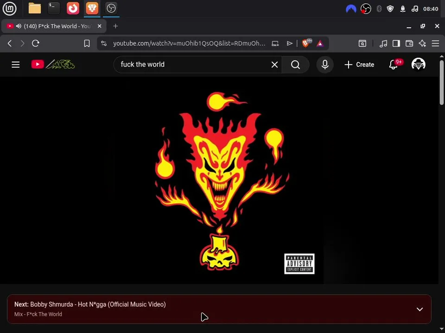The image size is (445, 333).
Task: Clear the YouTube search query
Action: coord(274,65)
